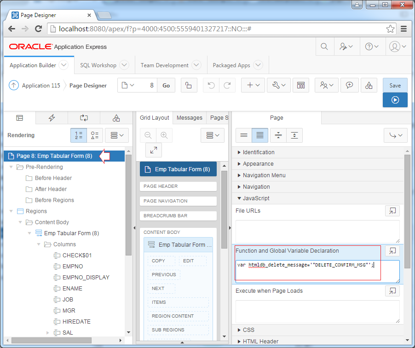The image size is (415, 348).
Task: Open the Rendering tree options menu
Action: tap(117, 135)
